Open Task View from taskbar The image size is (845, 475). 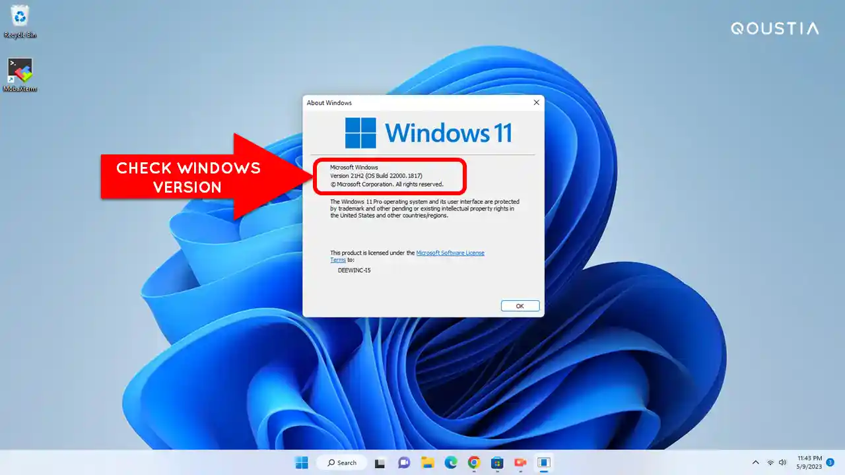click(380, 462)
